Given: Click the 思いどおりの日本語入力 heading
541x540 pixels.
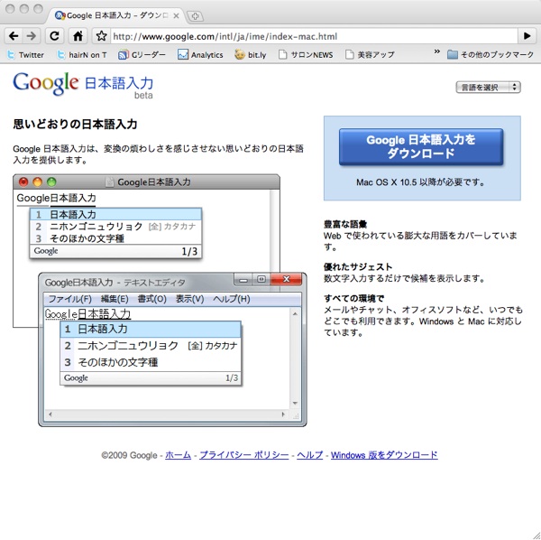Looking at the screenshot, I should pos(75,124).
